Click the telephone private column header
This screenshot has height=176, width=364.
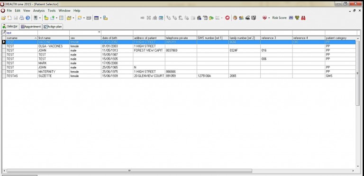(181, 38)
